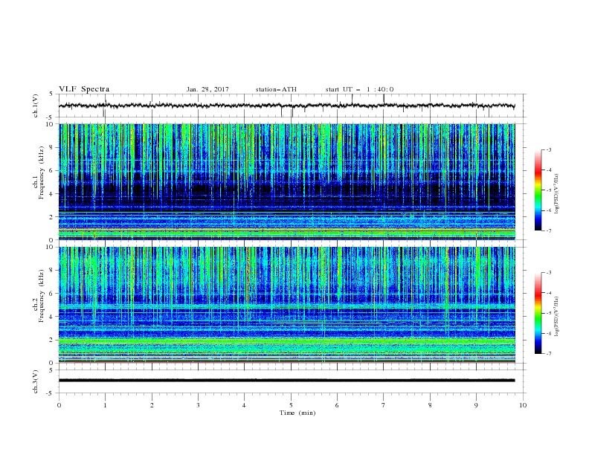Click the ch.3(V) waveform axis label
The height and width of the screenshot is (455, 589).
tap(36, 381)
